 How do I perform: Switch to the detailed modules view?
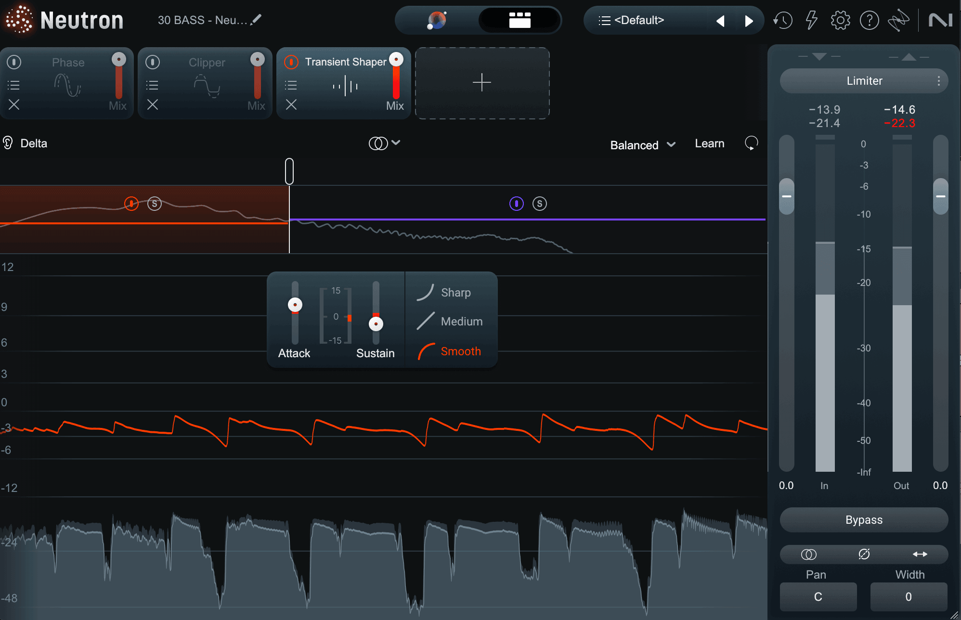coord(520,20)
